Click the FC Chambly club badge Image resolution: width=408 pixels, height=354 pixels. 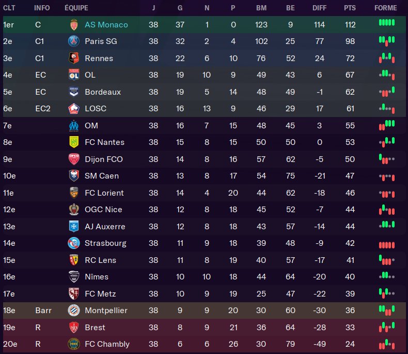tap(73, 344)
